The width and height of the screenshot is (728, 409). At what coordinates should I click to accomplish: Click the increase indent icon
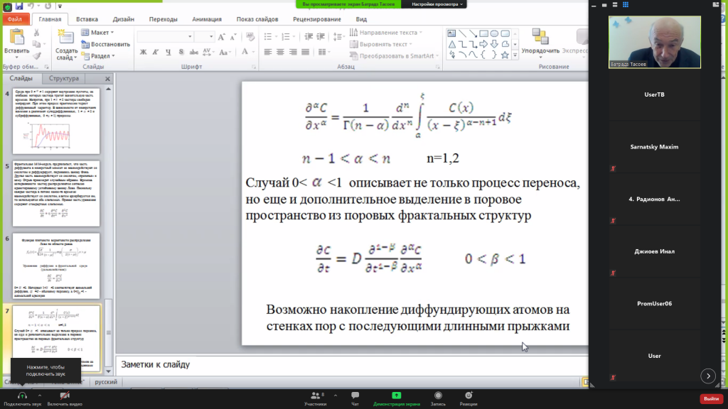(321, 37)
